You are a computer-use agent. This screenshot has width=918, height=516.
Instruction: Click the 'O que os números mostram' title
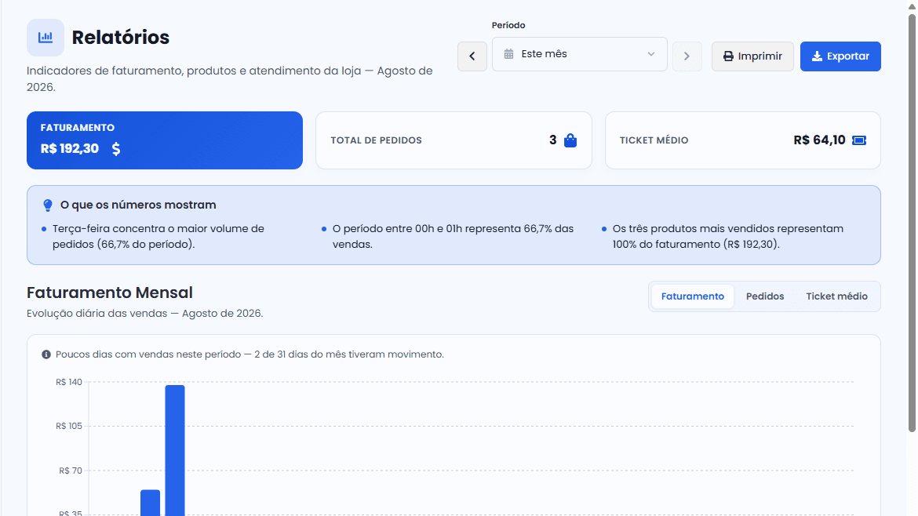click(138, 205)
